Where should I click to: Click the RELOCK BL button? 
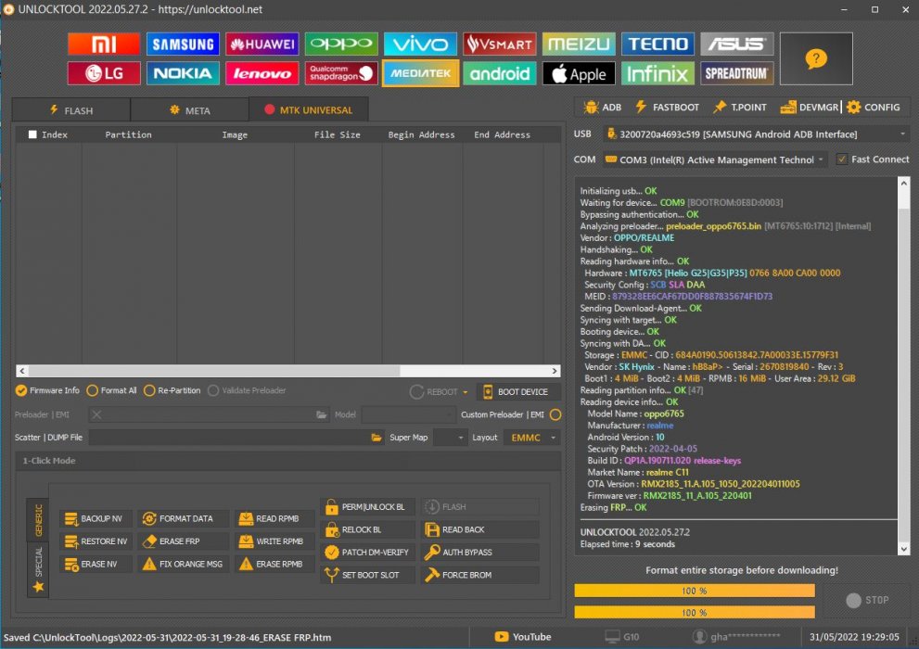(x=368, y=529)
